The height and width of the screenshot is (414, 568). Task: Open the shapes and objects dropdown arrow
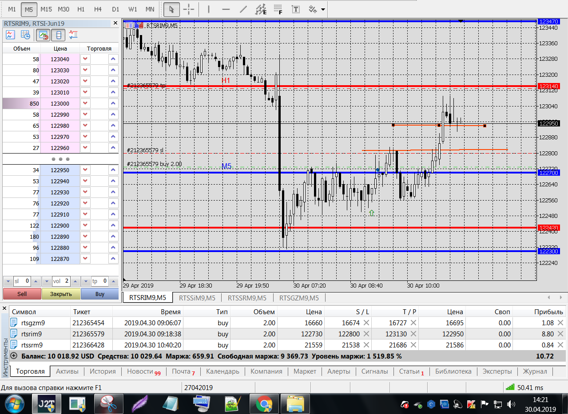click(x=322, y=9)
